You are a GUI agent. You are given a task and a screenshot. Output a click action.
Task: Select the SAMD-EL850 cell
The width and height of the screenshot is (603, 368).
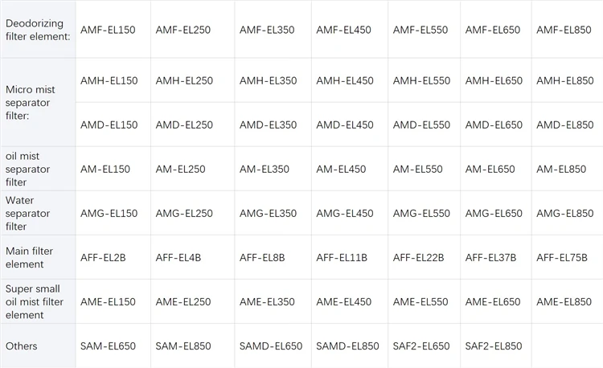(347, 346)
